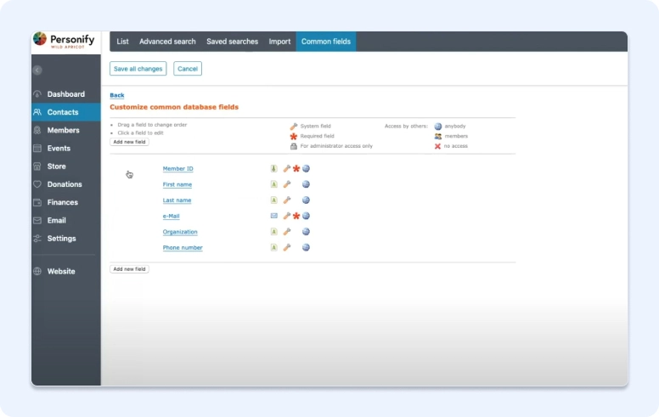Click the e-Mail system field wrench icon

coord(287,216)
